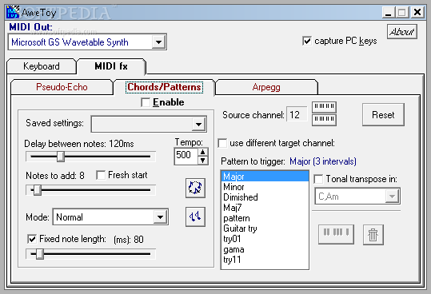Select Guitar try in the pattern list

[265, 228]
